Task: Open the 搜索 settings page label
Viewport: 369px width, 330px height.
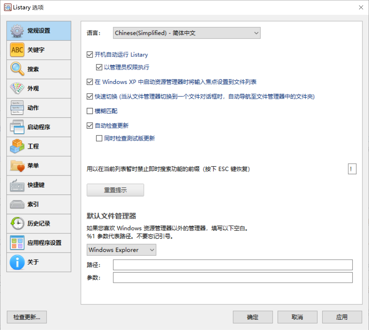Action: [33, 69]
